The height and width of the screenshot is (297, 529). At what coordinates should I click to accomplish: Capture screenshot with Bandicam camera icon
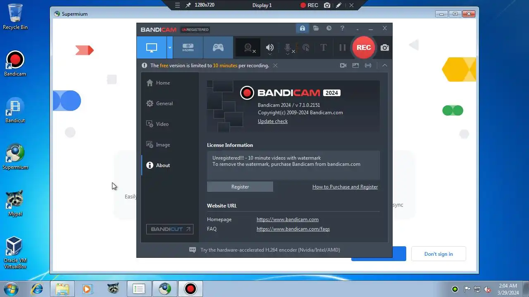click(385, 48)
